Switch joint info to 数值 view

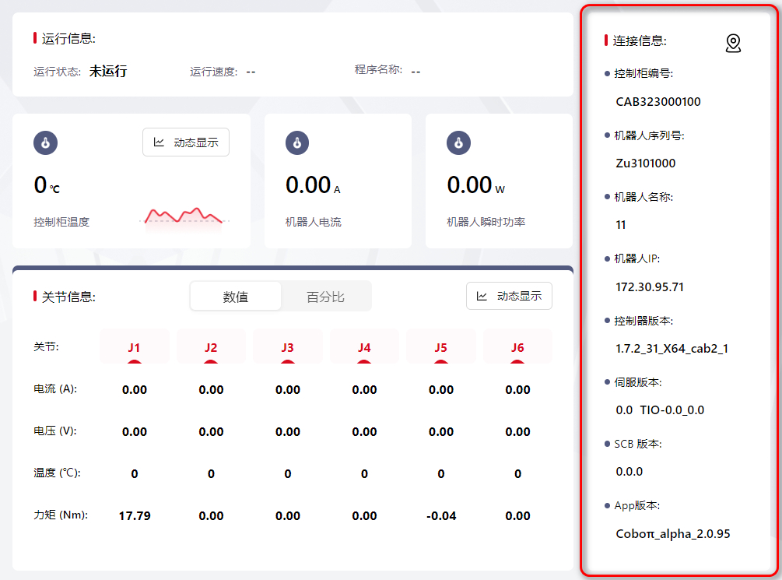tap(236, 297)
